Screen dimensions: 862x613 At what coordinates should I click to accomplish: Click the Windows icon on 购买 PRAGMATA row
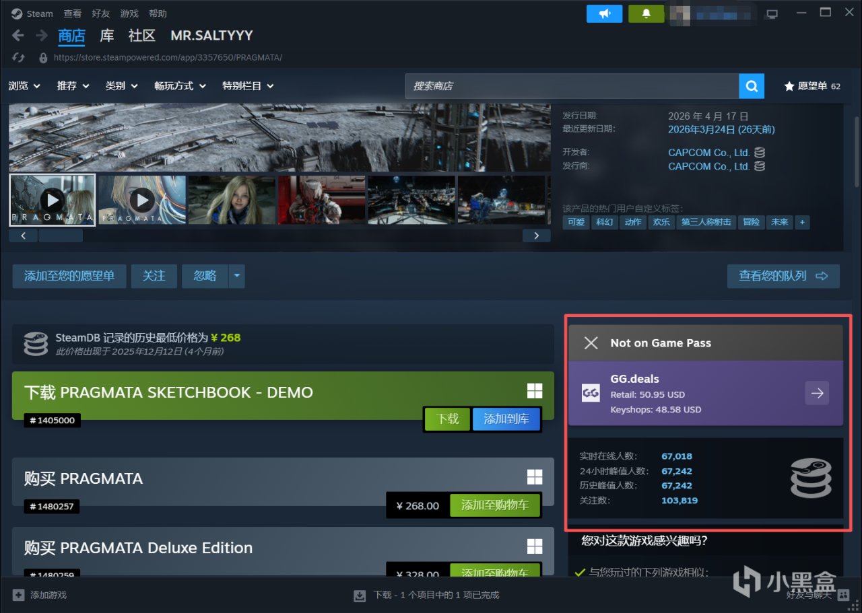pos(535,477)
